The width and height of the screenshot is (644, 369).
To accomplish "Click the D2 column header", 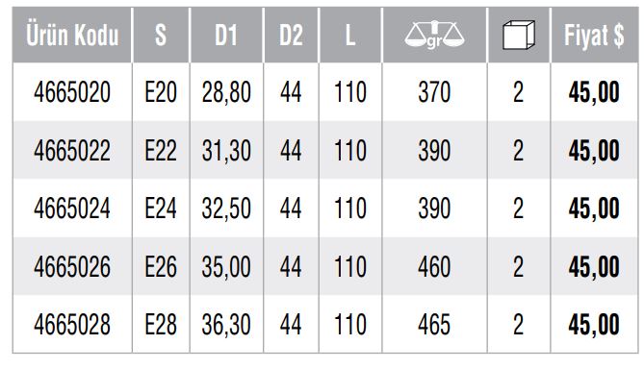I will [x=291, y=35].
